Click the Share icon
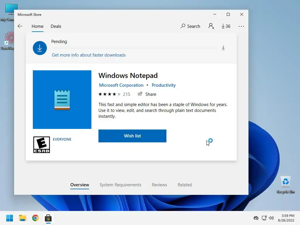The image size is (300, 225). (140, 94)
